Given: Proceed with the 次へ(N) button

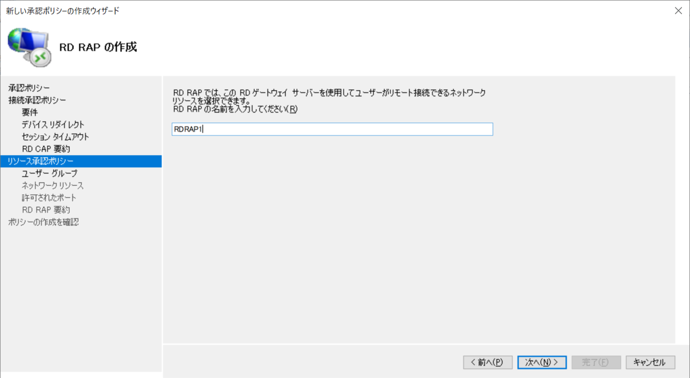Looking at the screenshot, I should (542, 362).
